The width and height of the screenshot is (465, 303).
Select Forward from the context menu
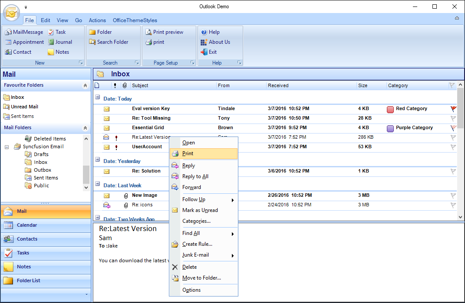coord(204,188)
